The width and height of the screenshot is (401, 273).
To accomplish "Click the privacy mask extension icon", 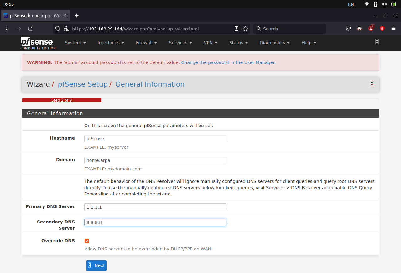I will [x=360, y=29].
